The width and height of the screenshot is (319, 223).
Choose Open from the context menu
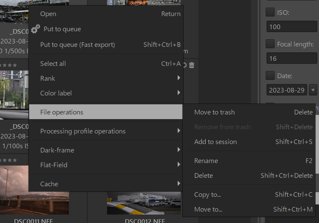coord(106,14)
